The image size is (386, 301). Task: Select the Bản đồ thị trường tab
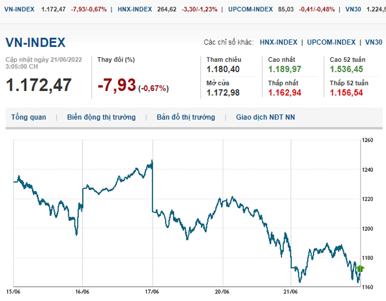(186, 117)
